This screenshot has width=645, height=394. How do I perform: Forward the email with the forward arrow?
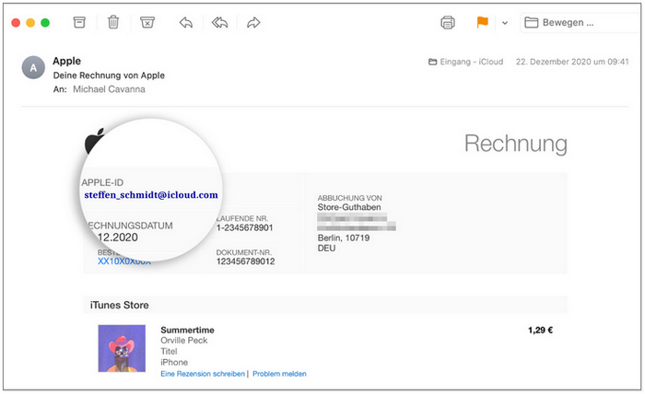(x=253, y=22)
